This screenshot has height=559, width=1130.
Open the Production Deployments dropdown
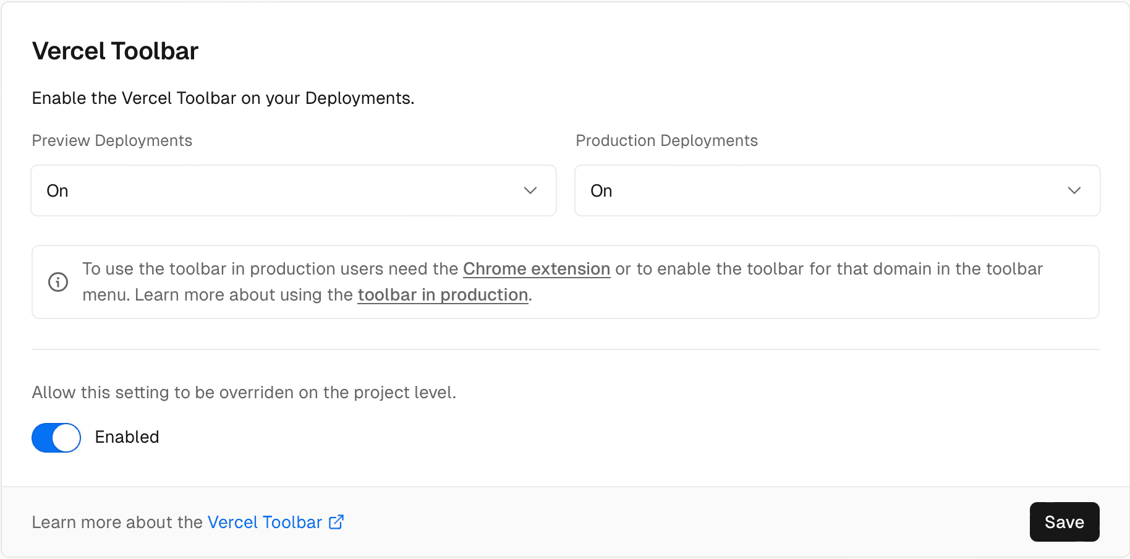point(837,190)
